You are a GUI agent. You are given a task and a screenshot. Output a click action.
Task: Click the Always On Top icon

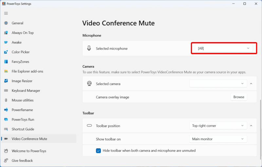(6, 33)
